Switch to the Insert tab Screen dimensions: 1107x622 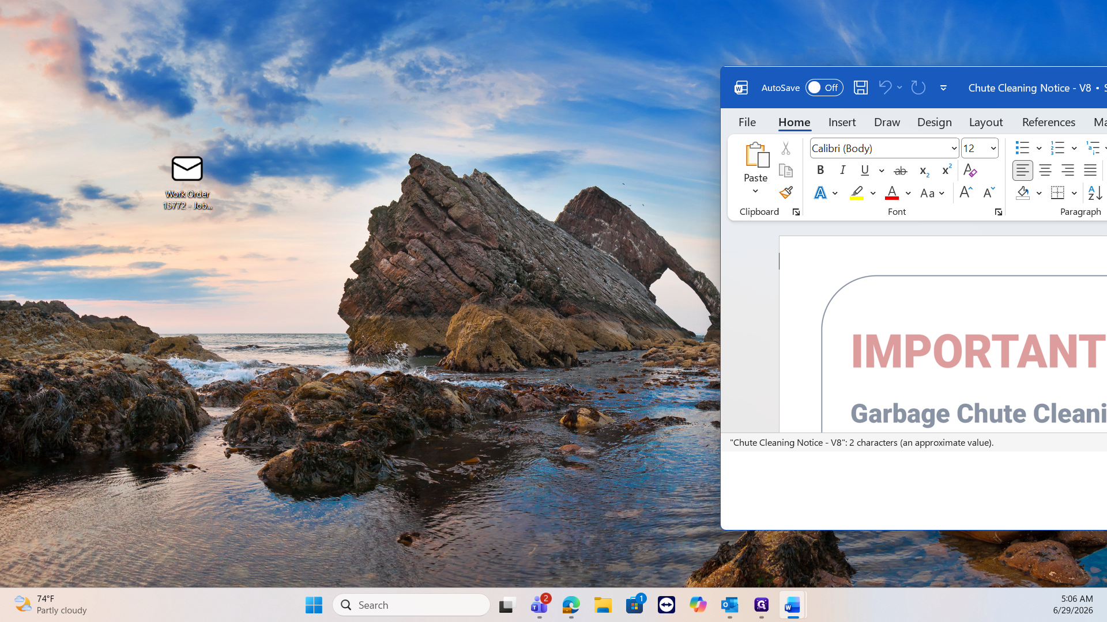[x=842, y=122]
